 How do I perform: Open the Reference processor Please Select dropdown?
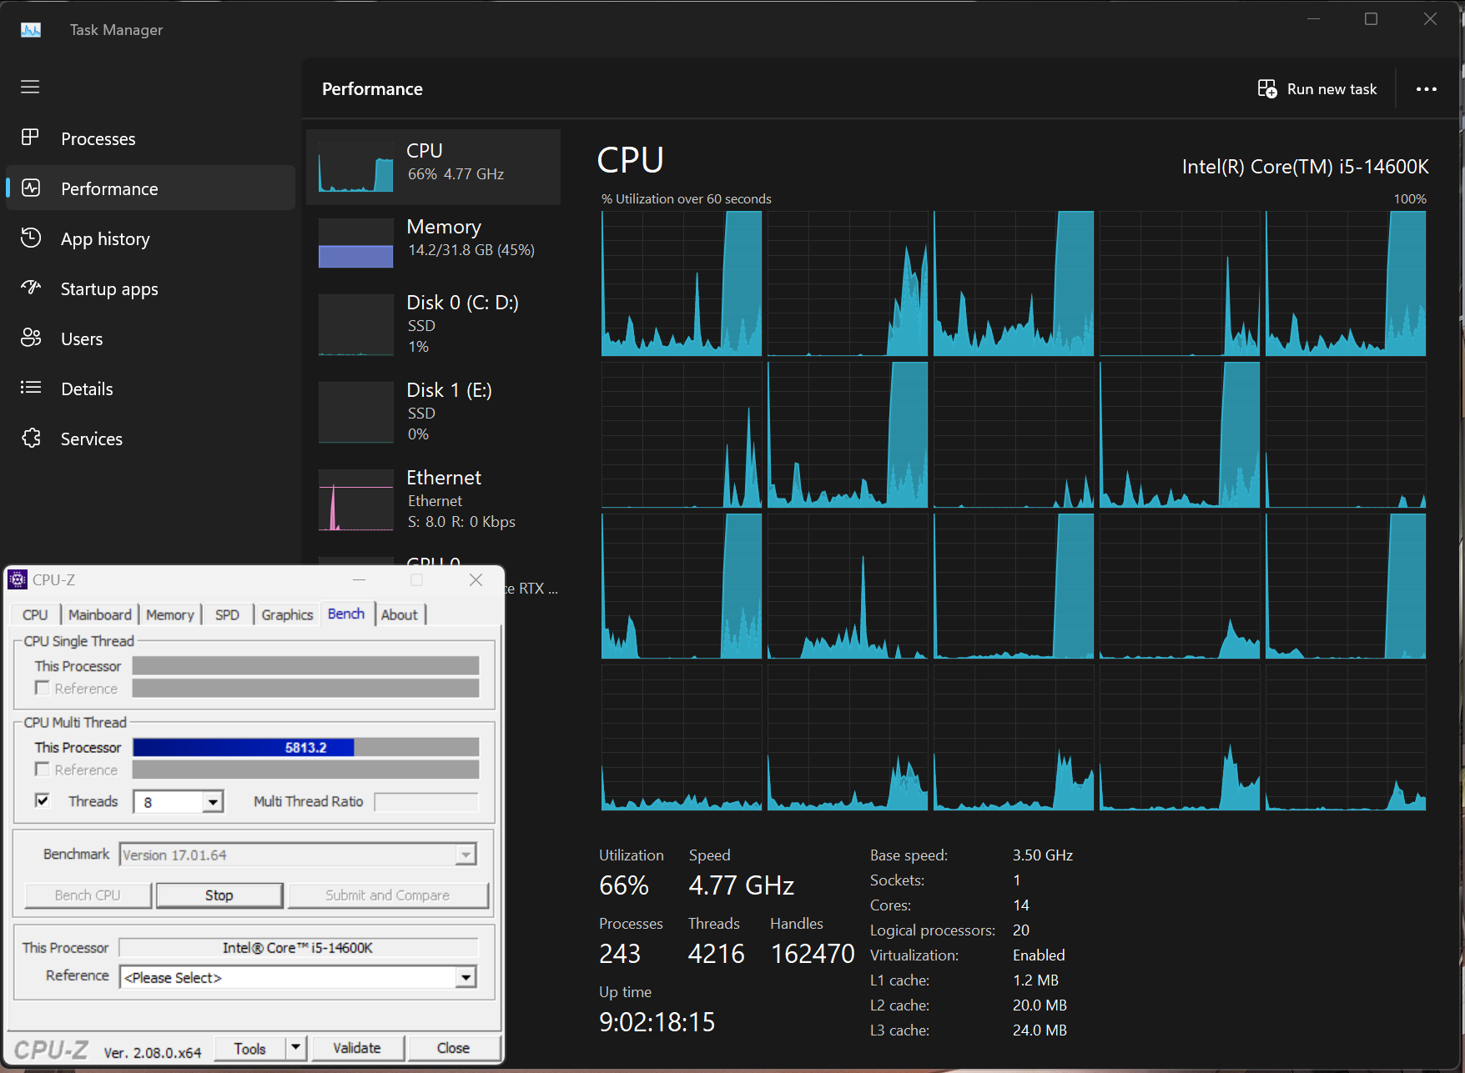click(466, 977)
